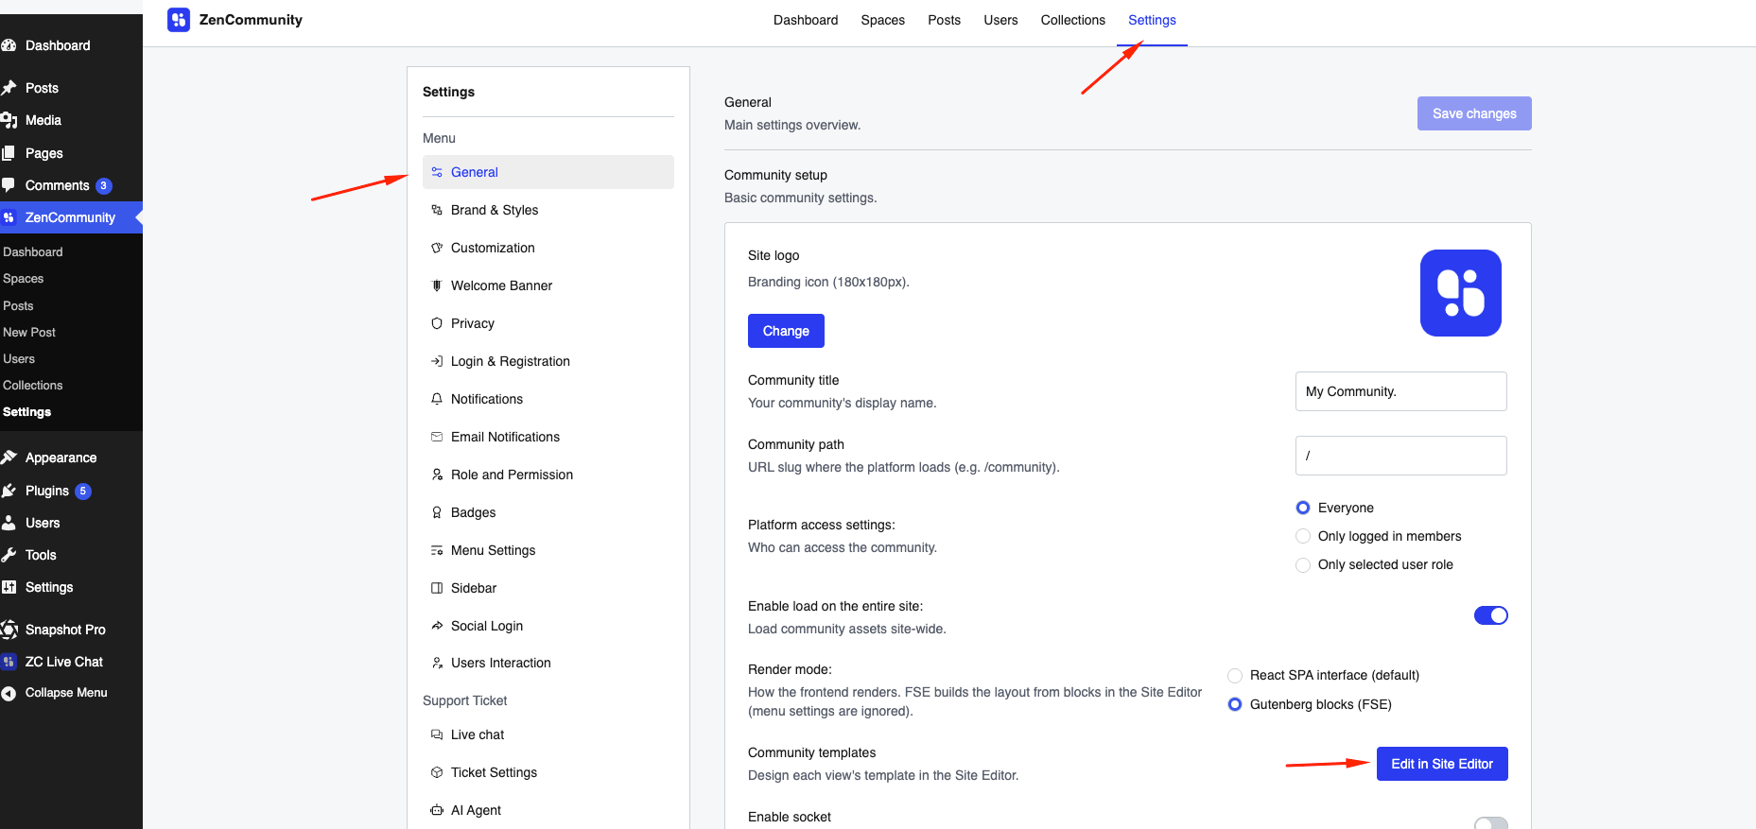Open Sidebar settings entry

point(548,588)
